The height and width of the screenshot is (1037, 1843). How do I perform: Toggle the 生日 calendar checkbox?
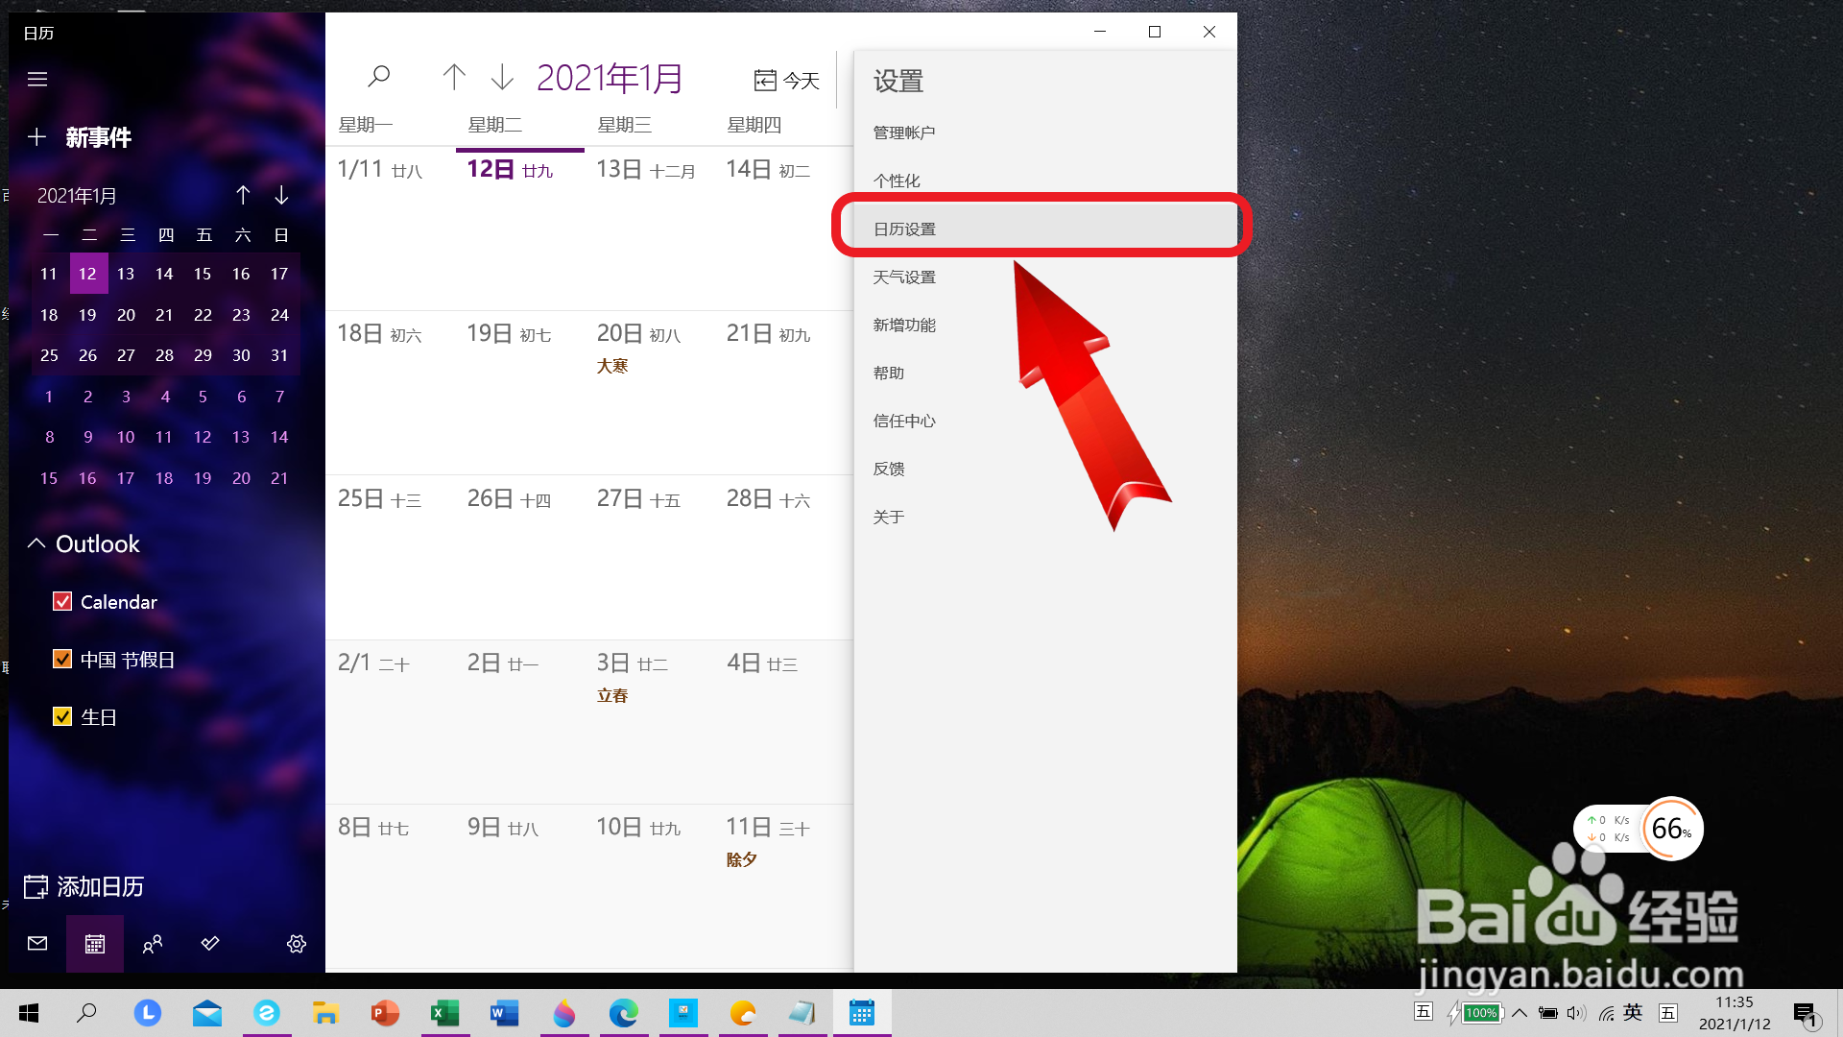pyautogui.click(x=62, y=717)
